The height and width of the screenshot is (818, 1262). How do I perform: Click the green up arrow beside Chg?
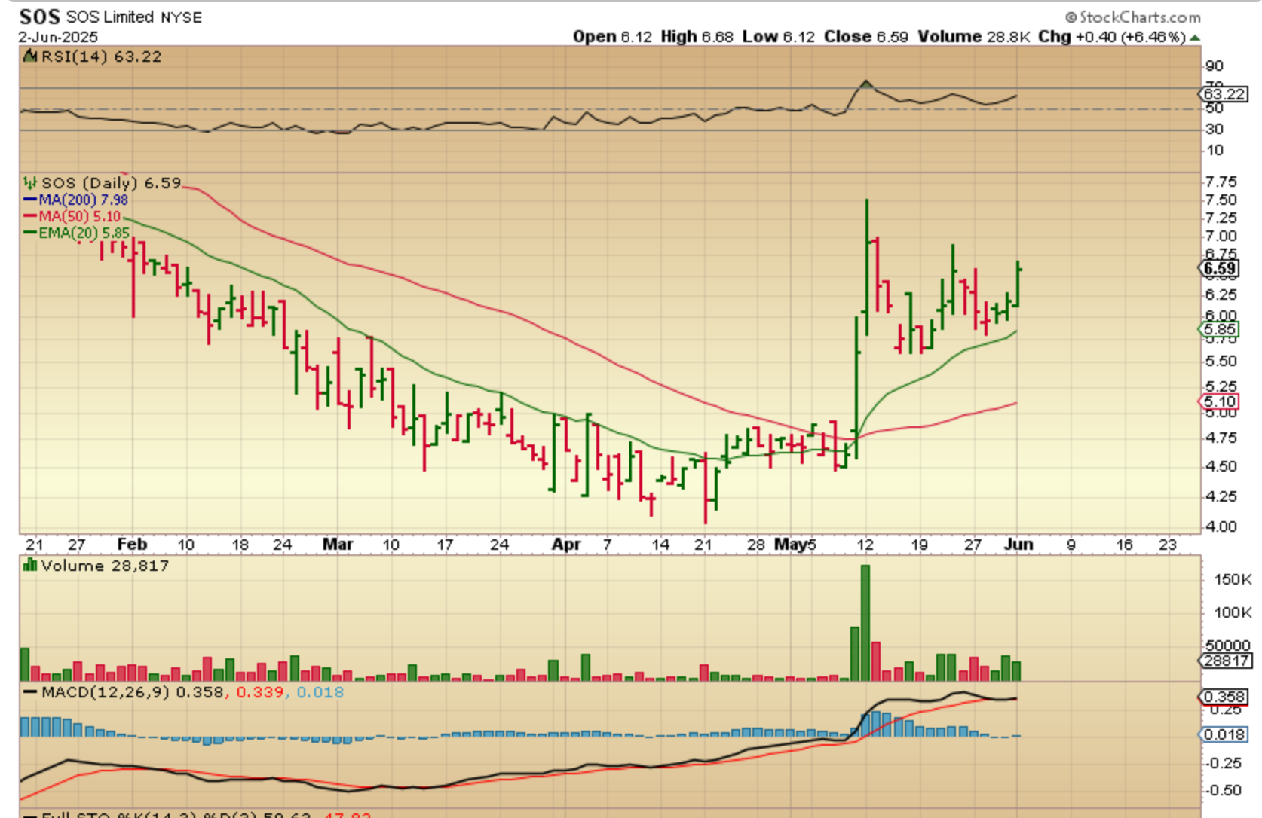point(1195,38)
